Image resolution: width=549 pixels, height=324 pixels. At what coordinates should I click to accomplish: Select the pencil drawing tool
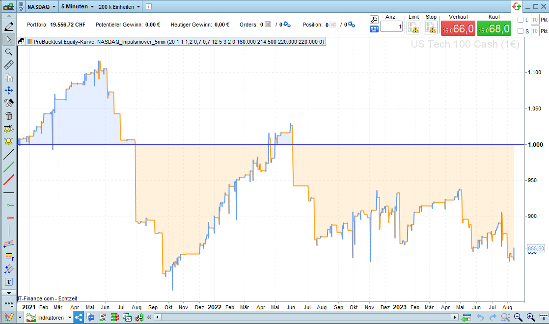[9, 26]
